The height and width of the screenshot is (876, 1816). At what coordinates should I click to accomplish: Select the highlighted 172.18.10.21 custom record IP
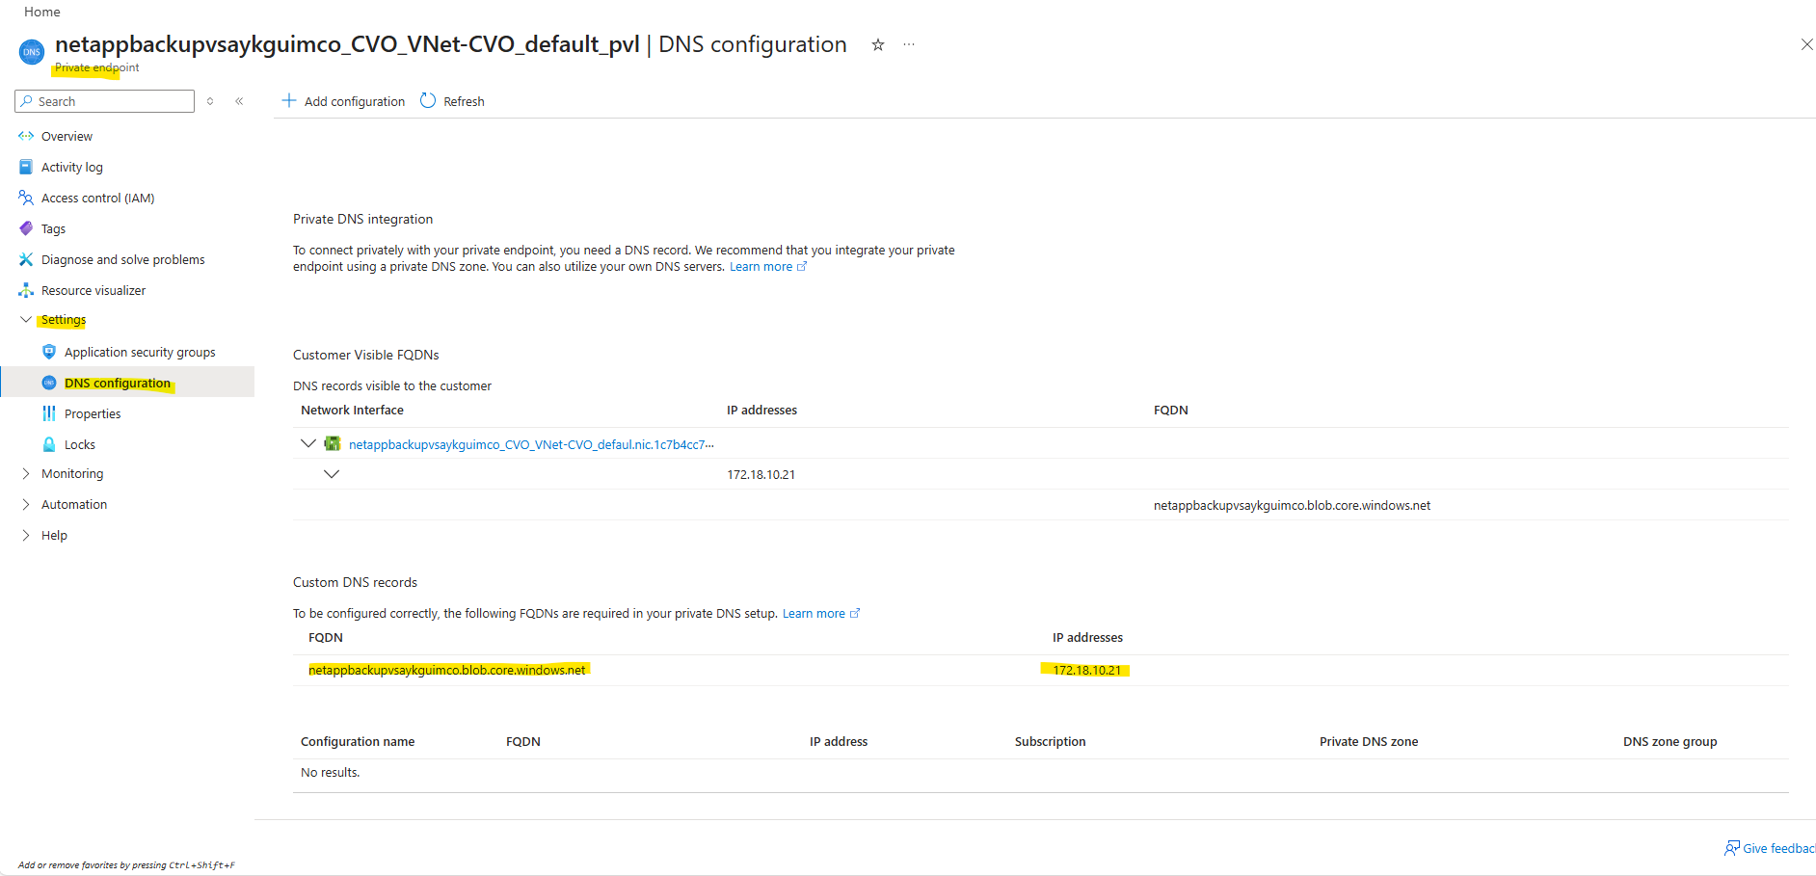click(x=1087, y=670)
